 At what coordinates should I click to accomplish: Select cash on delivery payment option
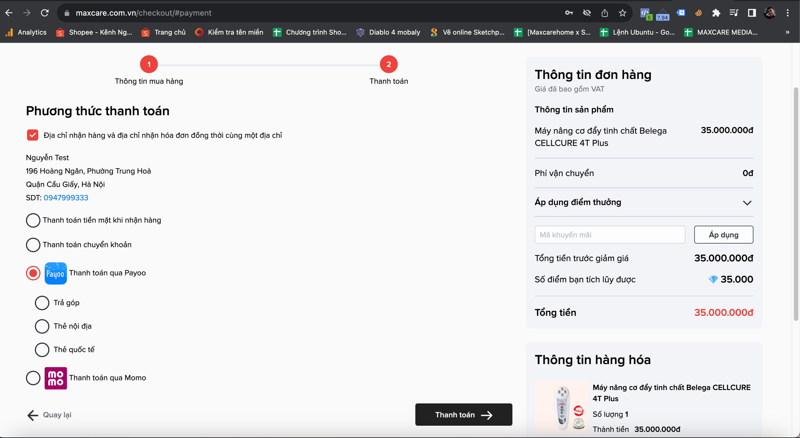pos(33,220)
